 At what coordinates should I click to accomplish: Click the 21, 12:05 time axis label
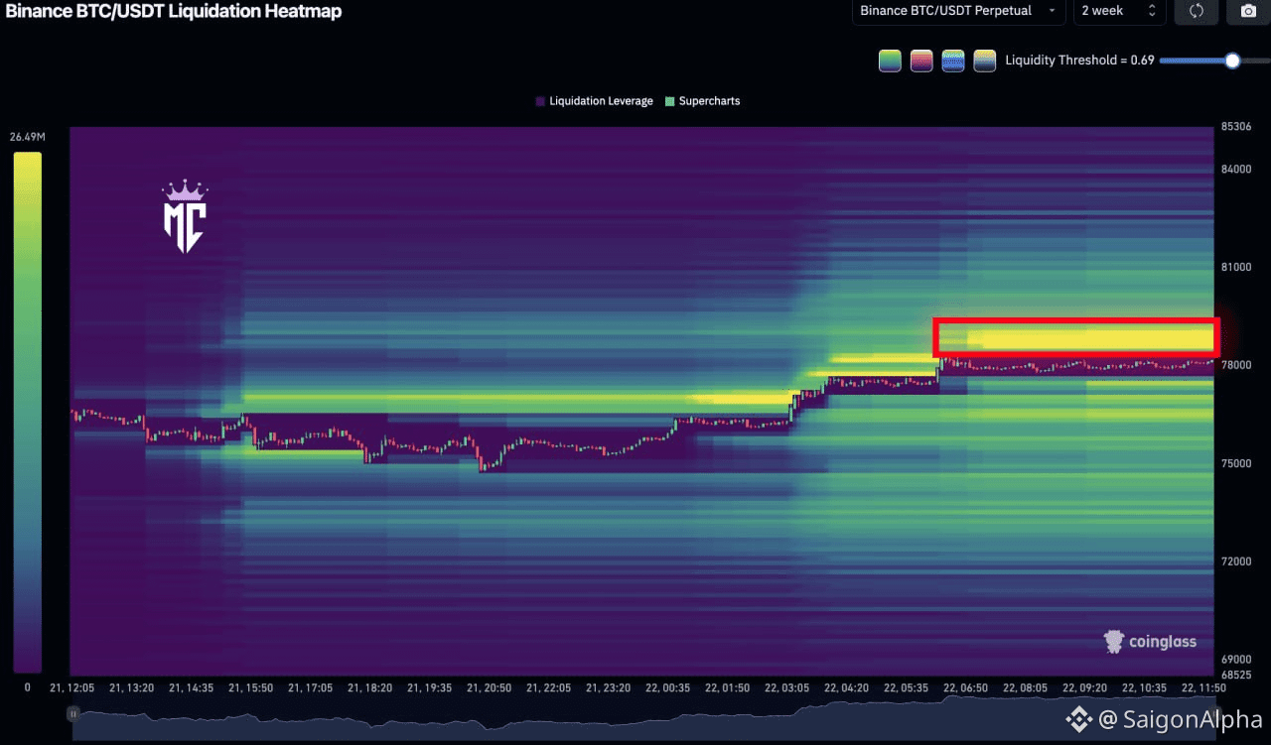(x=72, y=687)
